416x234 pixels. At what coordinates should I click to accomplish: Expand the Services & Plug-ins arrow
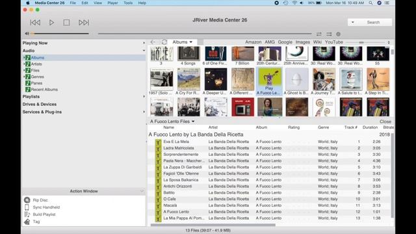point(144,112)
